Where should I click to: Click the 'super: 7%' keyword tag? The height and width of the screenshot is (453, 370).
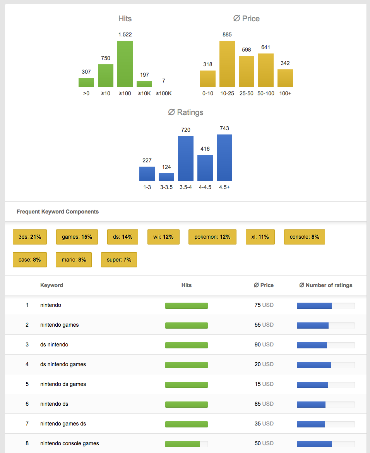pyautogui.click(x=119, y=260)
